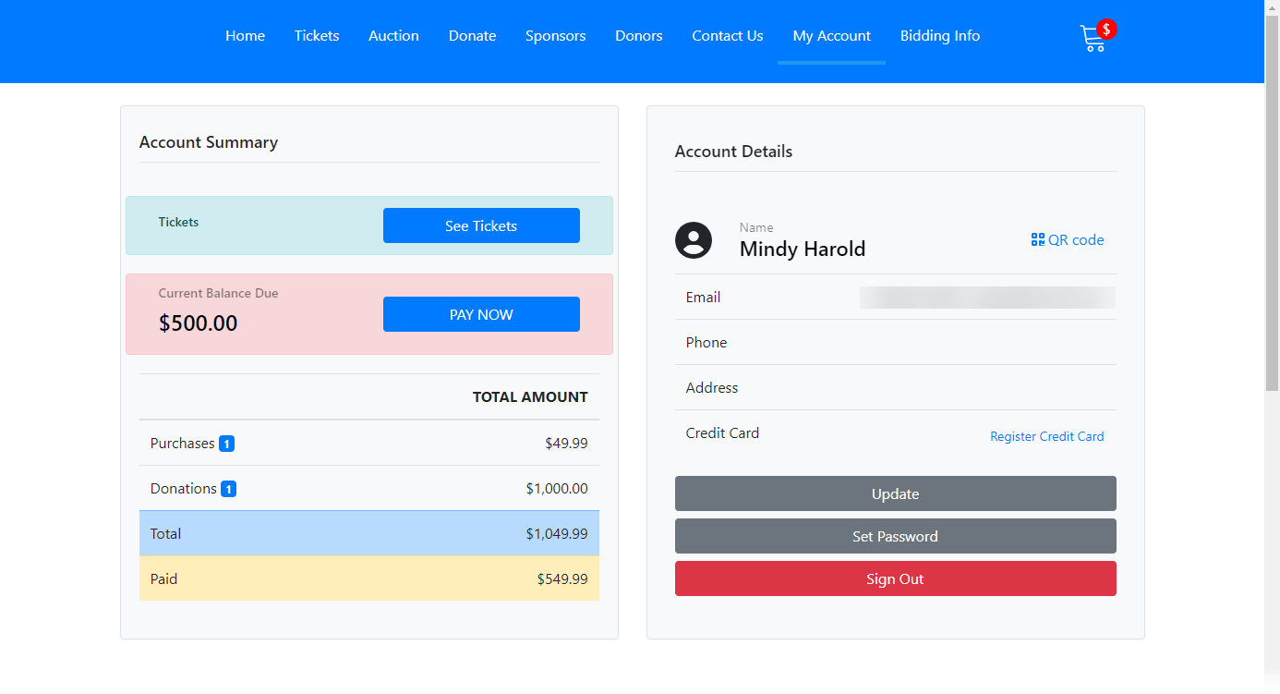
Task: Show the QR code
Action: coord(1068,240)
